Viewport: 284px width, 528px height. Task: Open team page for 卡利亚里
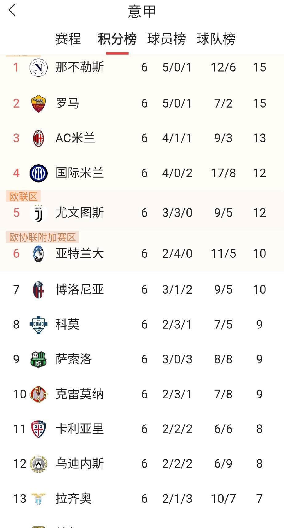[x=79, y=429]
